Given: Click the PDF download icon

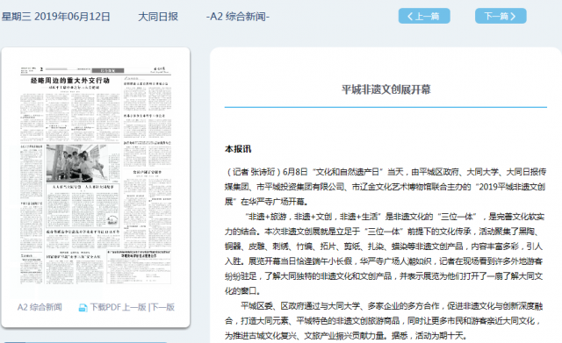Looking at the screenshot, I should coord(83,308).
